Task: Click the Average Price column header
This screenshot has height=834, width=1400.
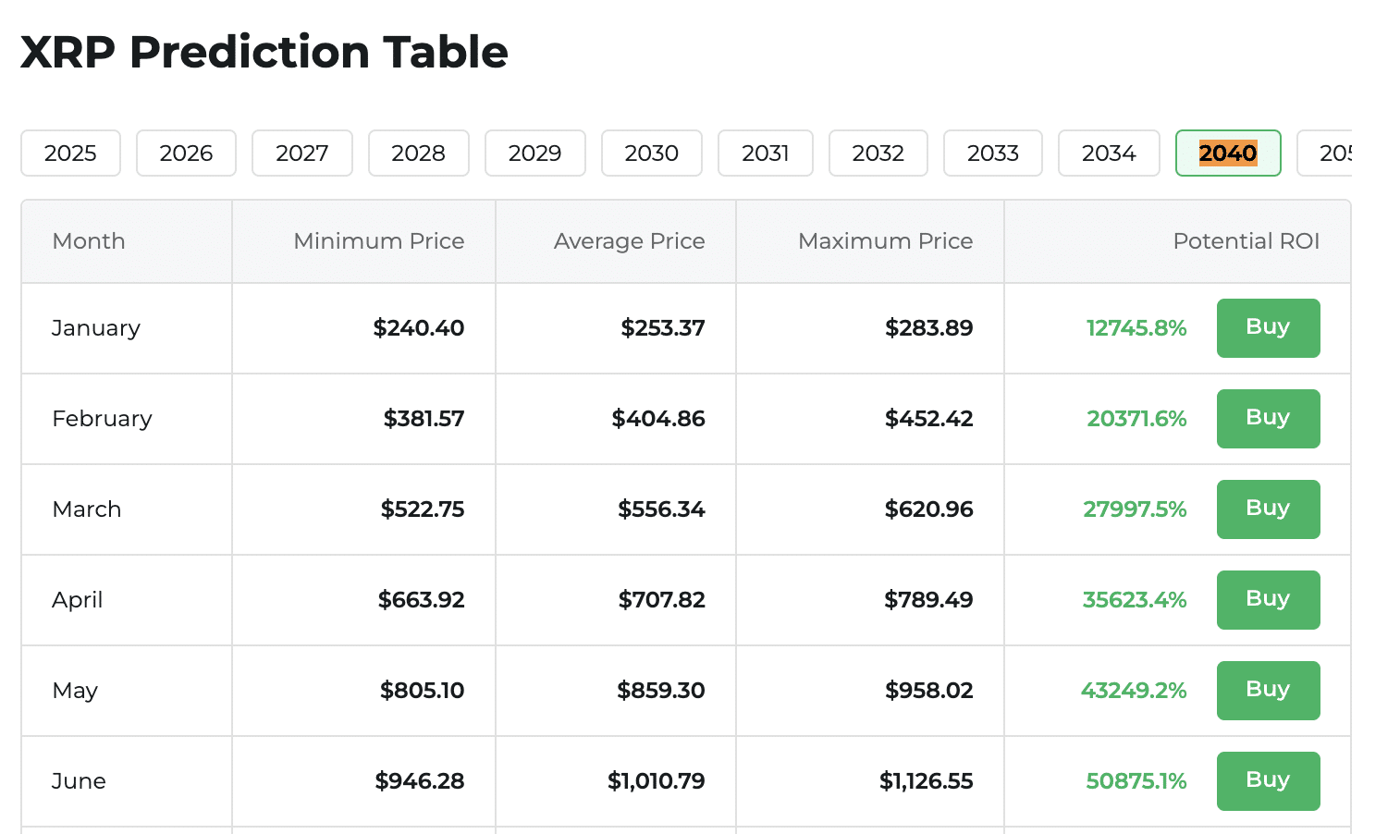Action: tap(629, 241)
